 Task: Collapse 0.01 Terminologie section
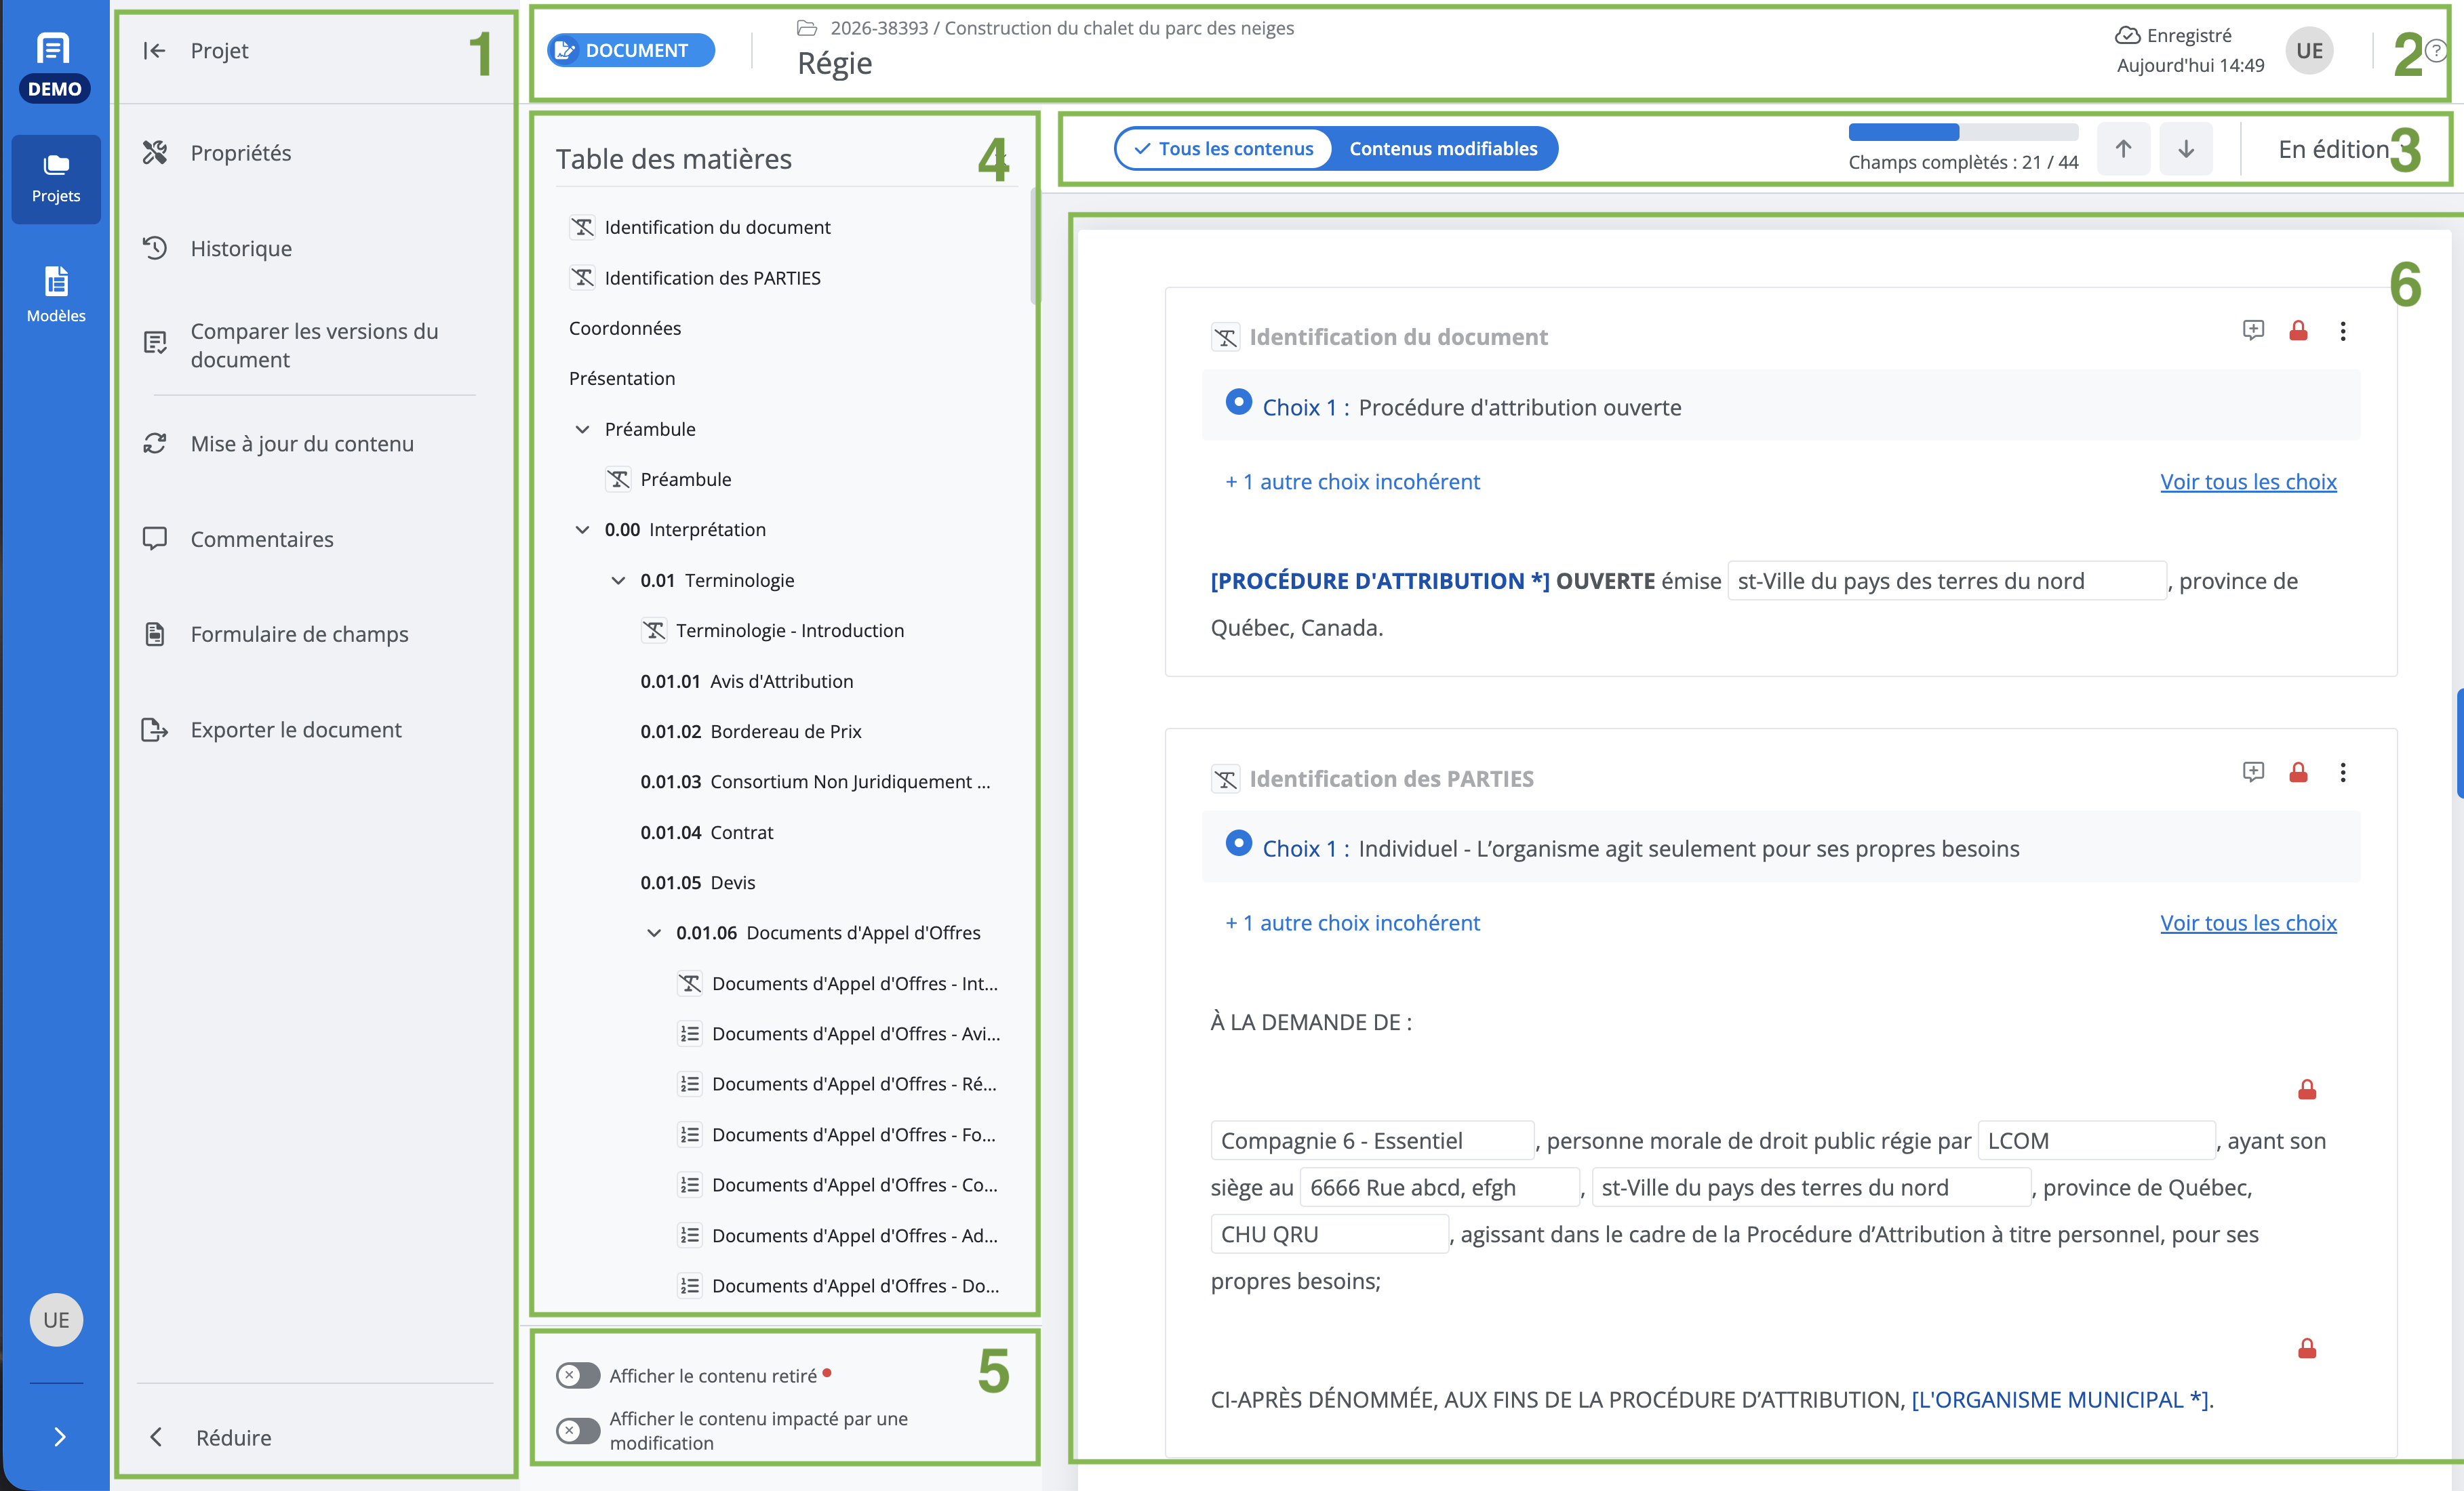[618, 581]
